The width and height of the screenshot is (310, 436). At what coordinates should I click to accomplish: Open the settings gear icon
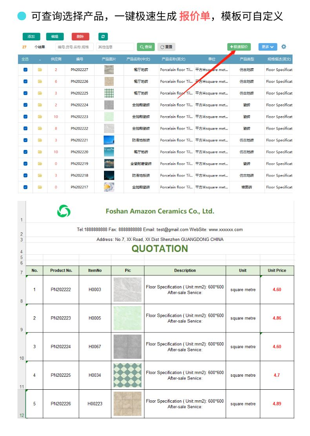pyautogui.click(x=284, y=47)
